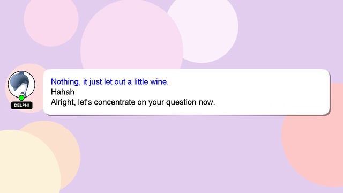Click the dolphin avatar picture
Screen dimensions: 343x193
(x=21, y=84)
